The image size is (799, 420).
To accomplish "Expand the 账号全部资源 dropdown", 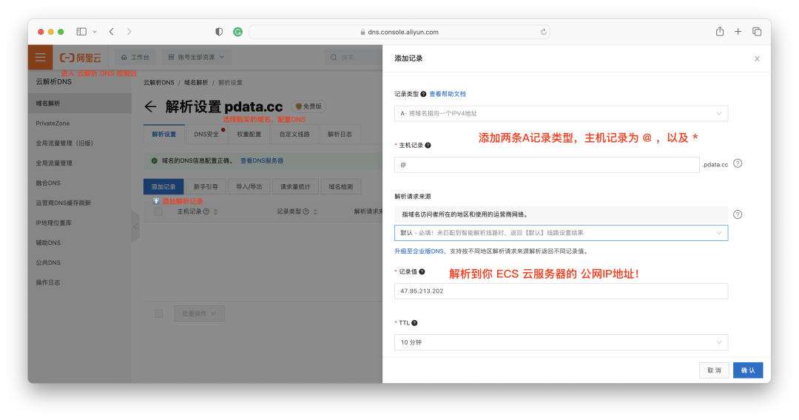I will tap(196, 58).
